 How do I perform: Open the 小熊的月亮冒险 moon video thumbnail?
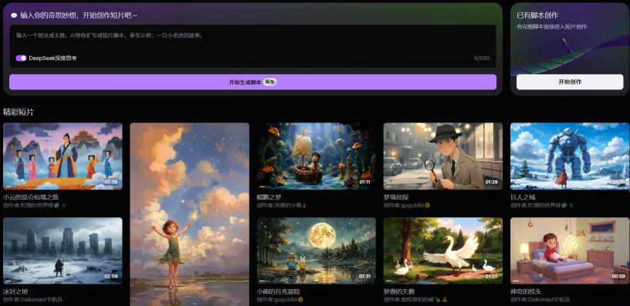click(317, 251)
